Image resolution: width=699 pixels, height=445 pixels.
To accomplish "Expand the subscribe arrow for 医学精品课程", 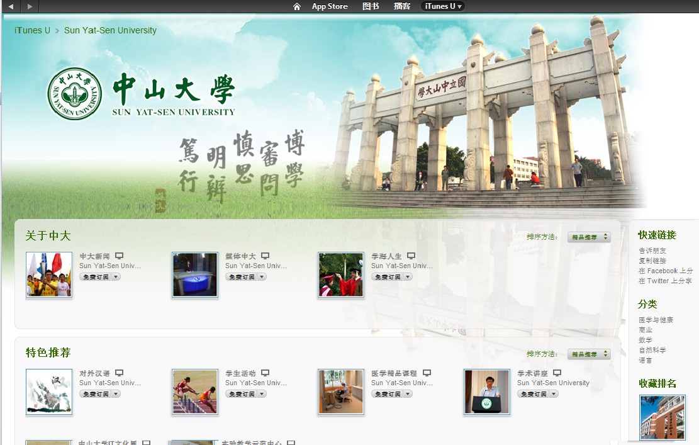I will point(408,394).
